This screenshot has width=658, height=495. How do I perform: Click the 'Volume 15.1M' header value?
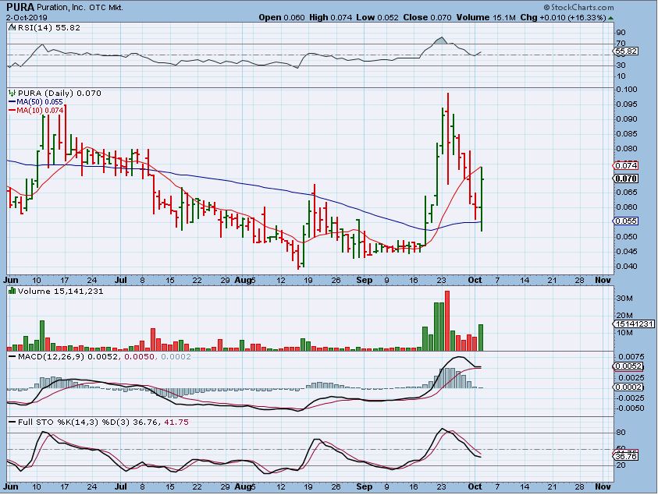(x=486, y=18)
